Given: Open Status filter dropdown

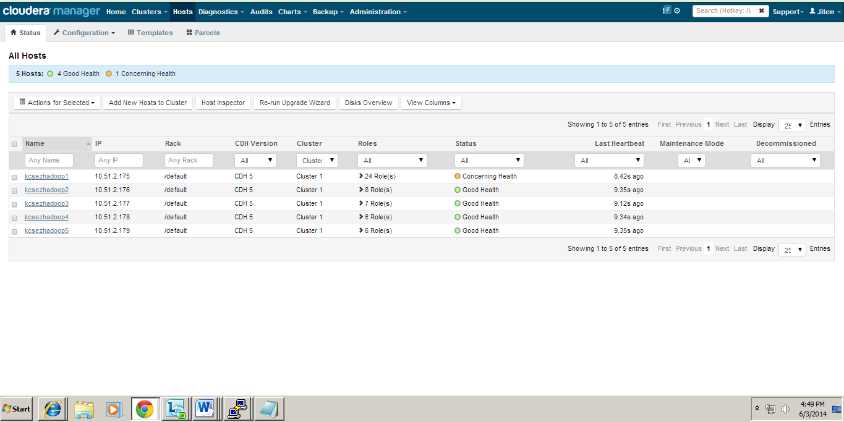Looking at the screenshot, I should pos(489,160).
